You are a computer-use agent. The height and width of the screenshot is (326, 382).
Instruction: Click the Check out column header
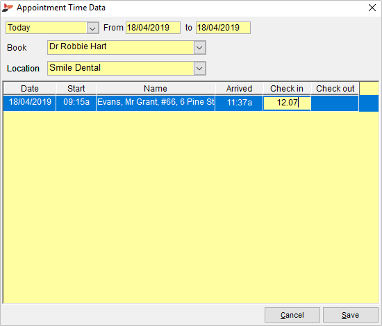[x=335, y=89]
